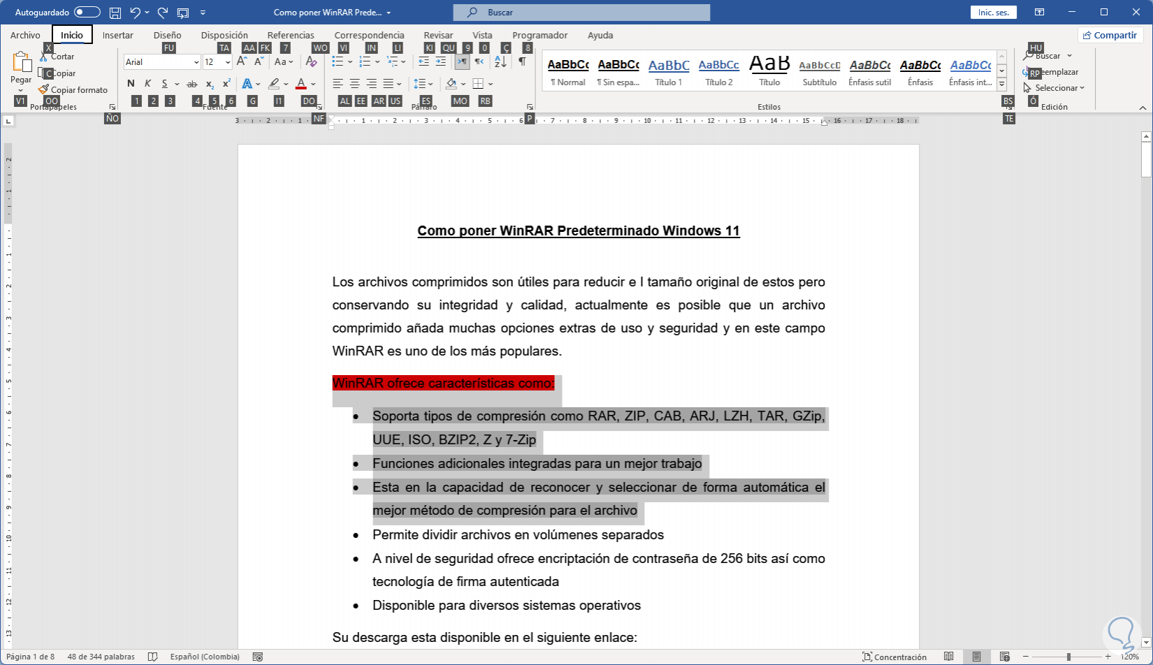Open the Customize Quick Access Toolbar dropdown
Viewport: 1153px width, 665px height.
(x=203, y=13)
